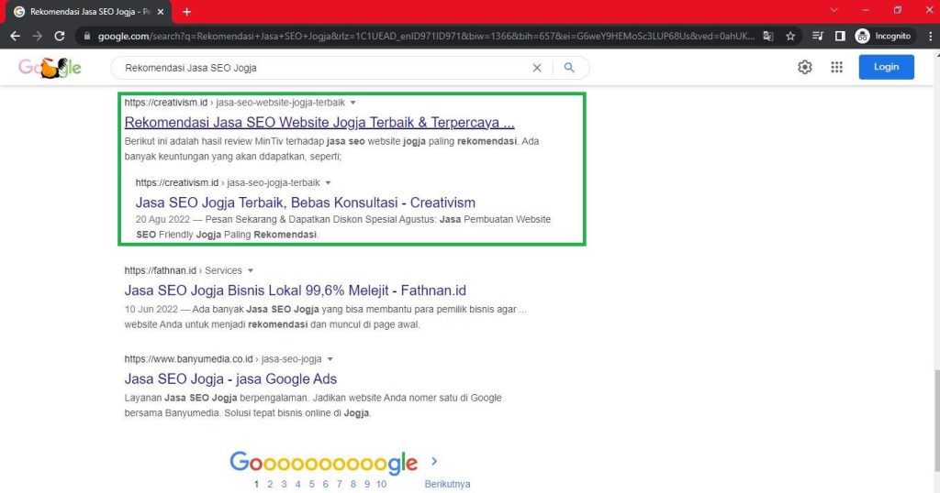Open dropdown arrow beside jasa-seo-jogja-terbaik URL

click(x=328, y=182)
